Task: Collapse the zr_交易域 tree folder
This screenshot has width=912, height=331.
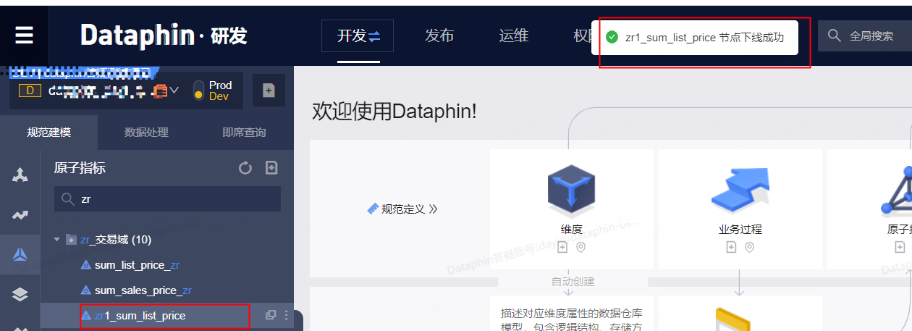Action: pos(57,239)
